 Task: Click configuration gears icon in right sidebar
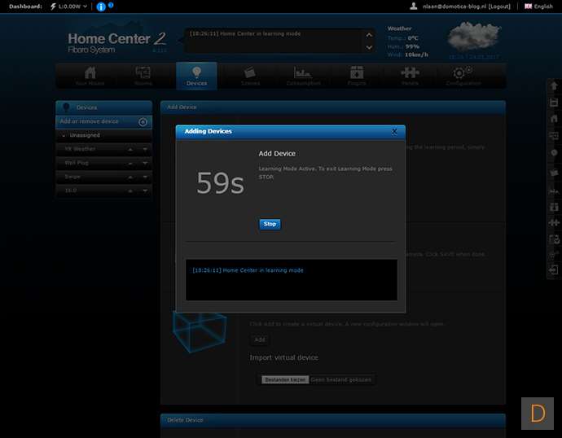point(554,255)
